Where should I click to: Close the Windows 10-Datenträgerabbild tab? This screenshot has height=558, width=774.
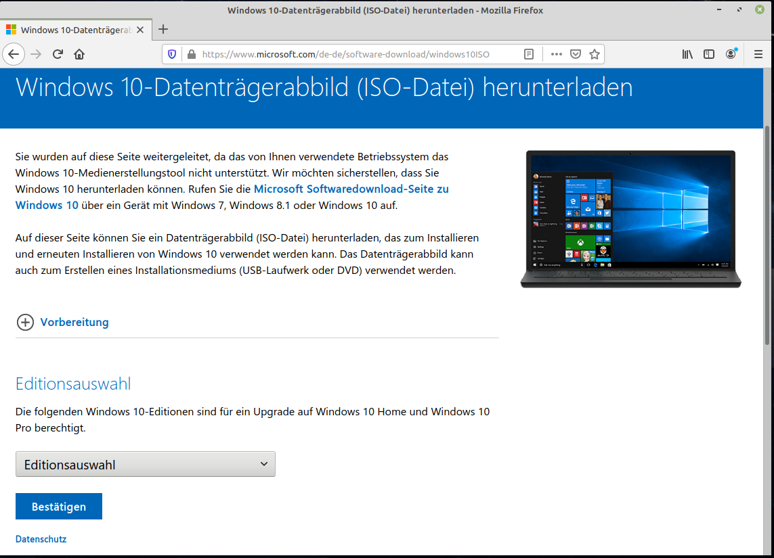tap(140, 30)
